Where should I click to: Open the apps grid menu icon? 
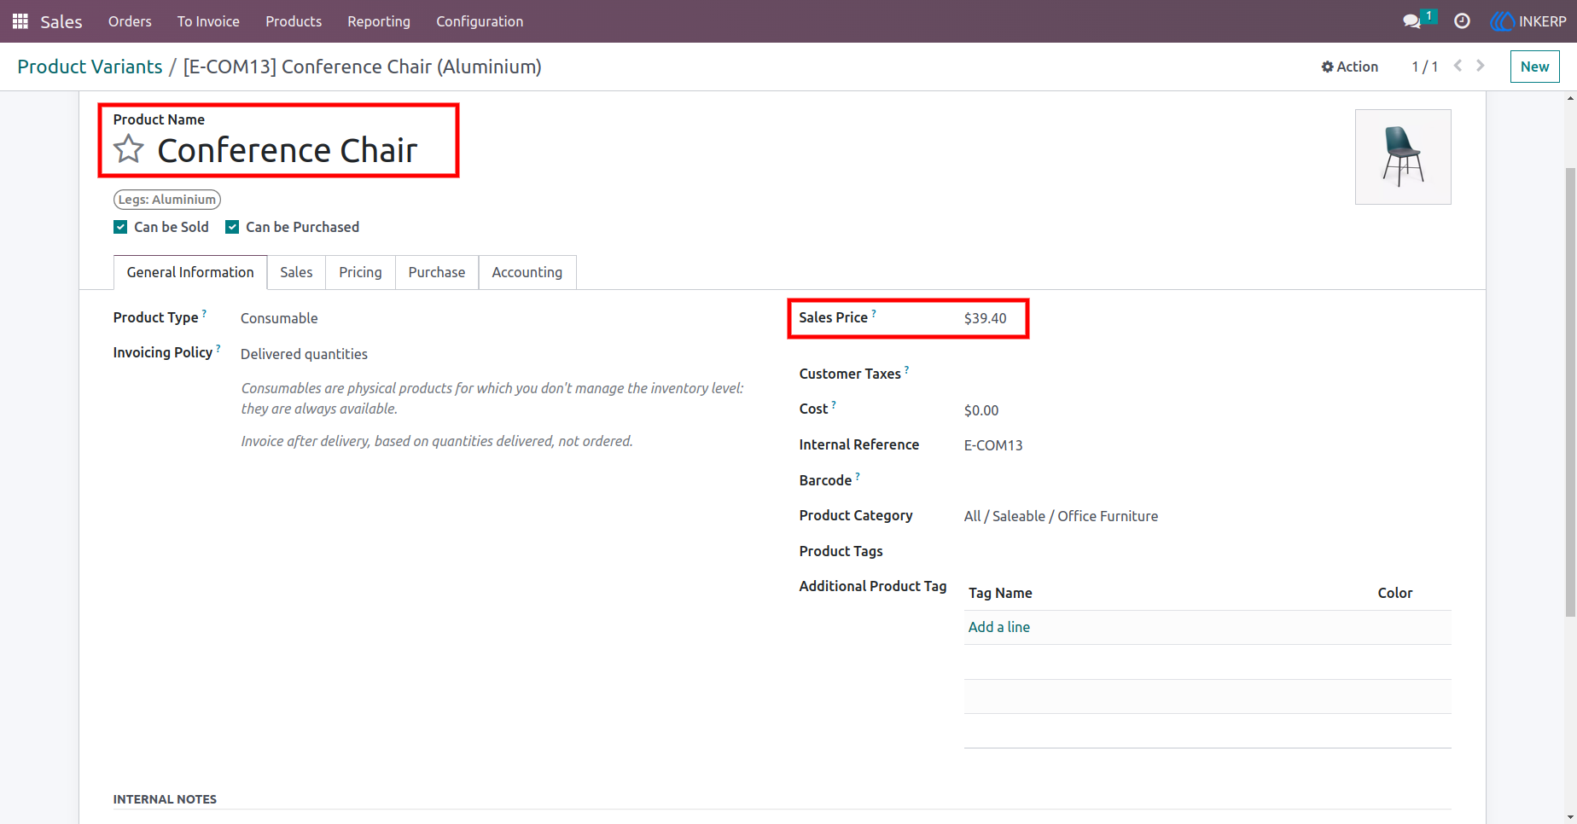(x=20, y=21)
